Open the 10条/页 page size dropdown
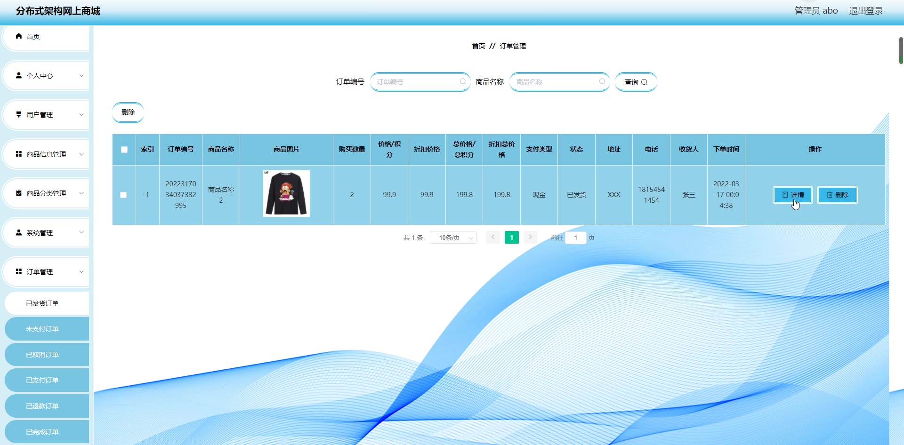Viewport: 904px width, 445px height. pyautogui.click(x=453, y=238)
